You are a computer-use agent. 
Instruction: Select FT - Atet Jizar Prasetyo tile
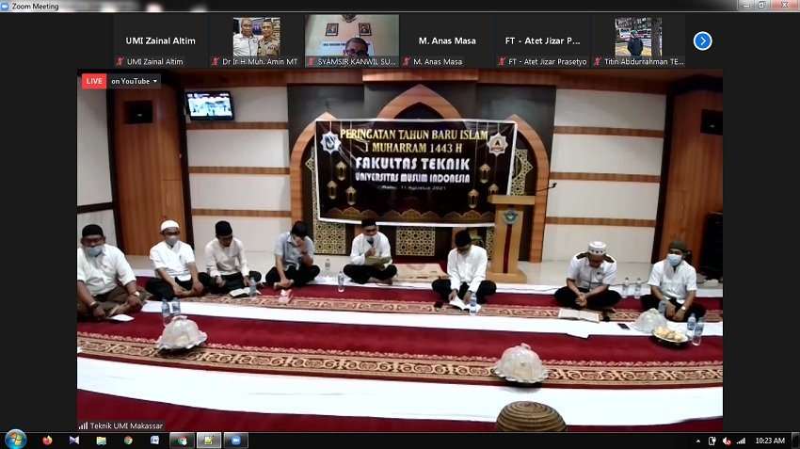[543, 40]
